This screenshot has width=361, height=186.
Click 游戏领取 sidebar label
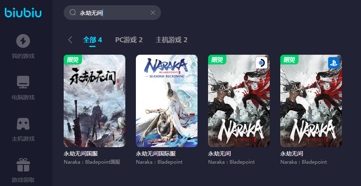[23, 180]
